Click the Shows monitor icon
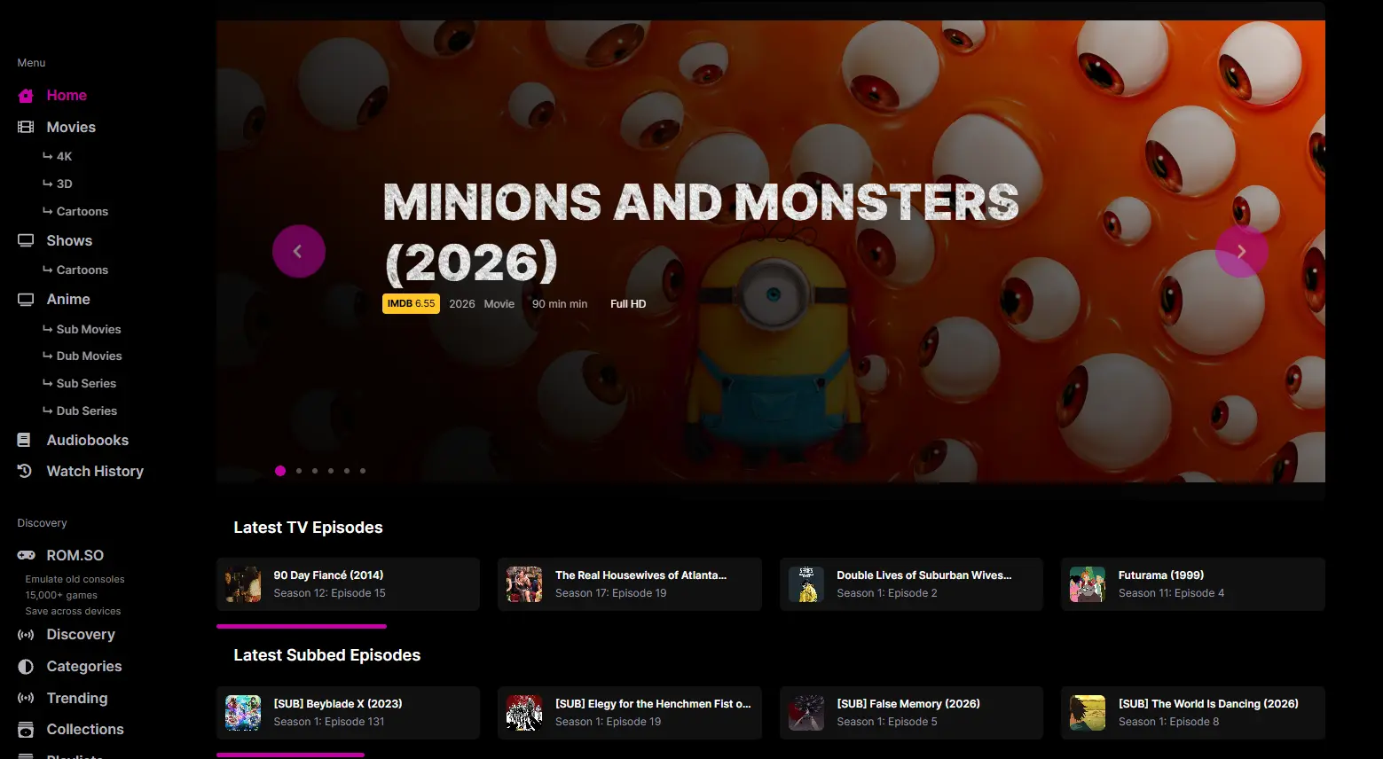 26,241
